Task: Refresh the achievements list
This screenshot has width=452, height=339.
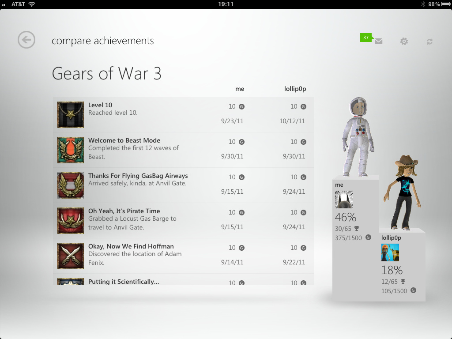Action: 429,41
